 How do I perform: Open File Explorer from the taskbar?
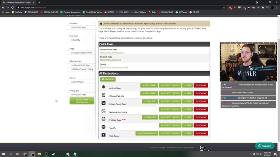39,154
